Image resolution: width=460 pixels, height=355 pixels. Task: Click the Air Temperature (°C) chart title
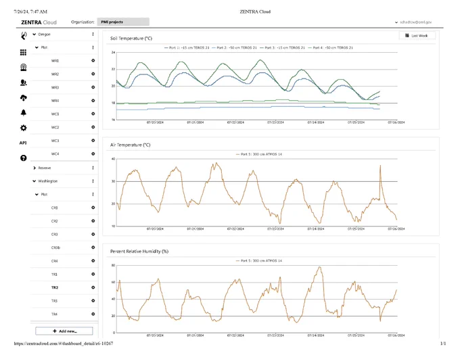tap(131, 145)
